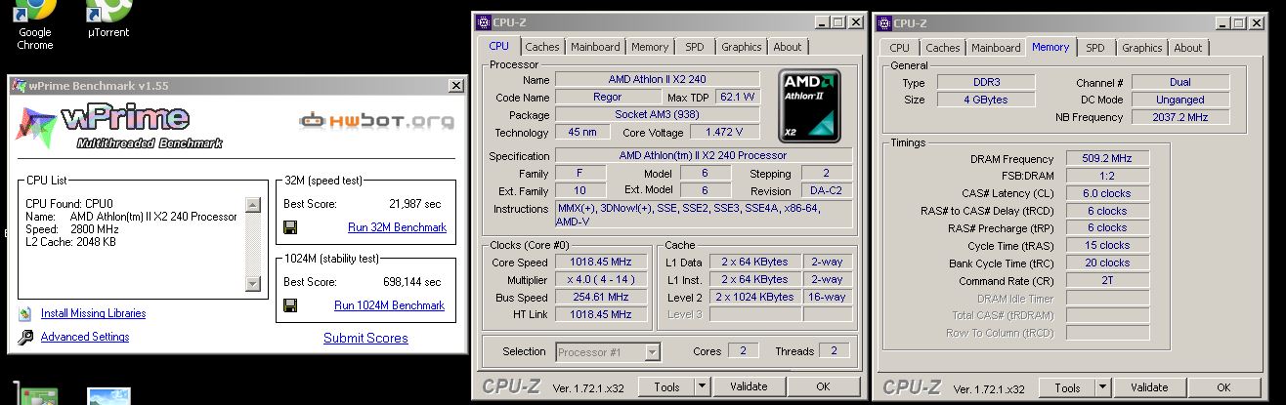Switch to Caches tab in Memory window
The image size is (1286, 405).
pyautogui.click(x=943, y=48)
